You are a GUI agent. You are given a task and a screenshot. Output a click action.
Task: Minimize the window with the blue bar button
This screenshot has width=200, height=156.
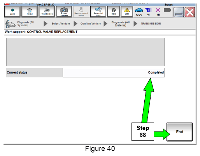pyautogui.click(x=179, y=12)
